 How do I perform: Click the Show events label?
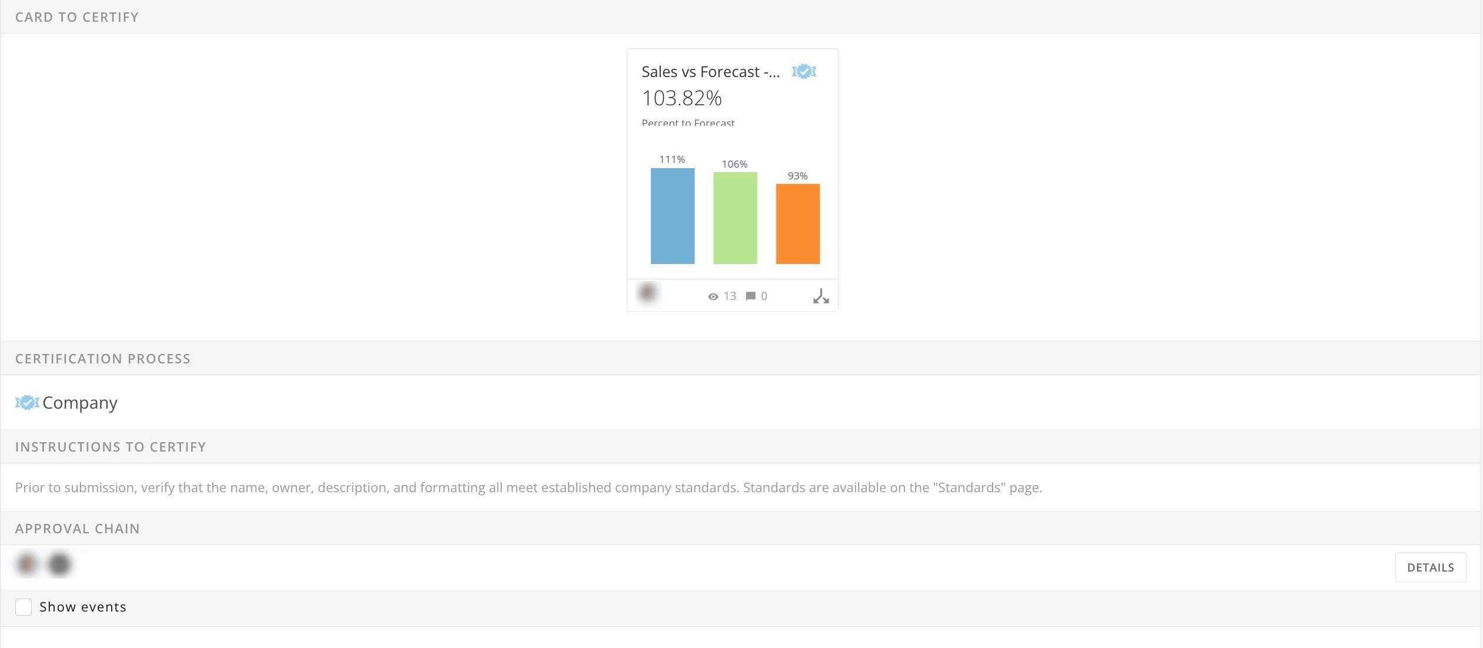(x=82, y=607)
